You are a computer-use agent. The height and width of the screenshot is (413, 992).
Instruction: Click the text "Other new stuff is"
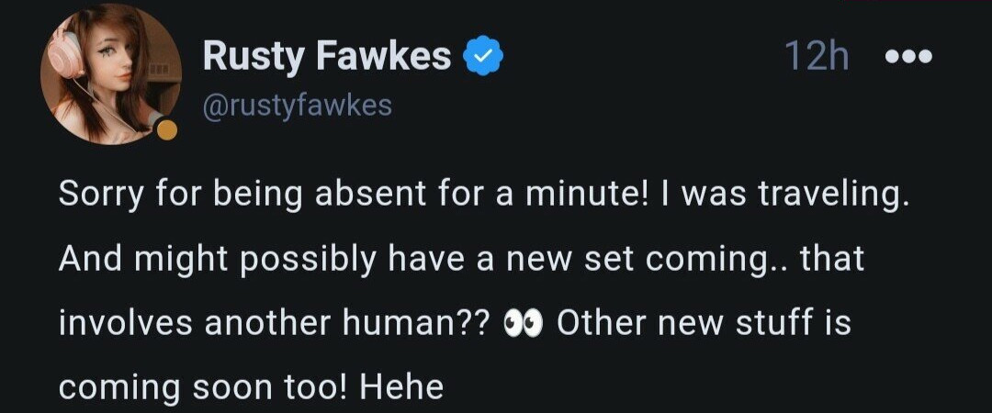click(705, 324)
